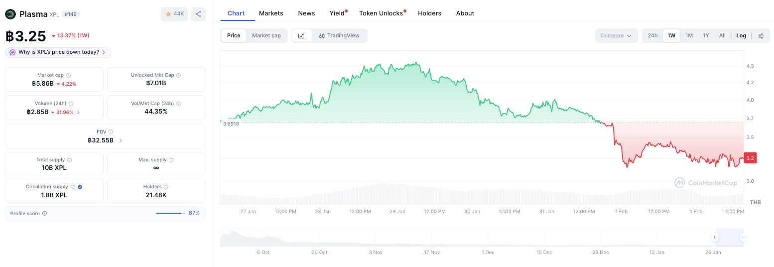Open the share icon button

[198, 14]
